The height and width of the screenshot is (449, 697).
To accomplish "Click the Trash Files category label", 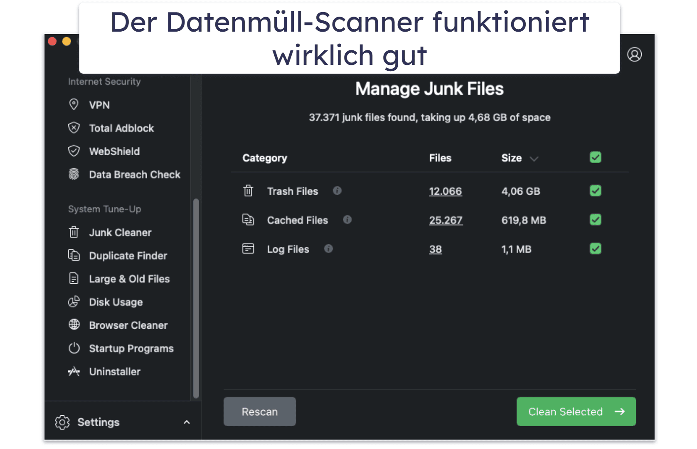I will (x=293, y=191).
